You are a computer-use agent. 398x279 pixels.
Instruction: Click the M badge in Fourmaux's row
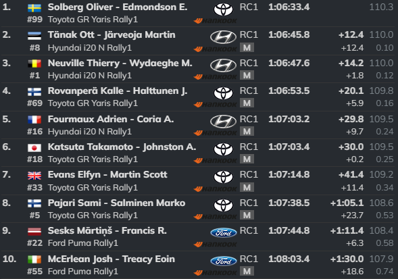[x=247, y=132]
